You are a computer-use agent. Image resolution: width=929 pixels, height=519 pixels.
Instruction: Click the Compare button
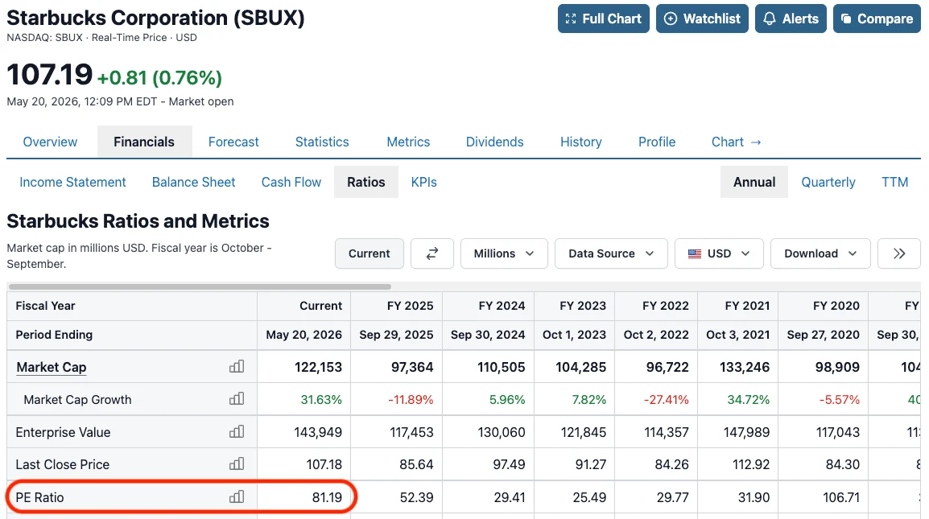point(877,19)
